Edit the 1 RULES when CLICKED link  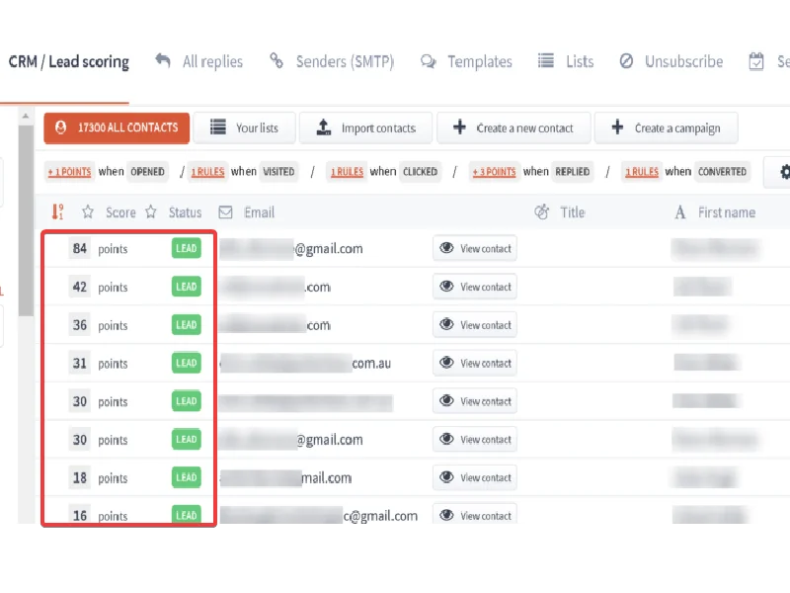click(347, 172)
